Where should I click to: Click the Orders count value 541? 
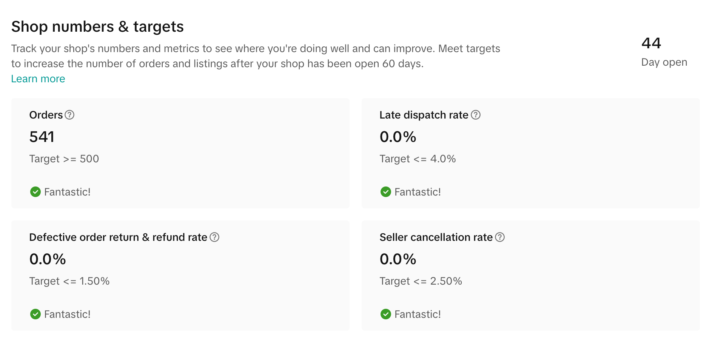click(42, 137)
